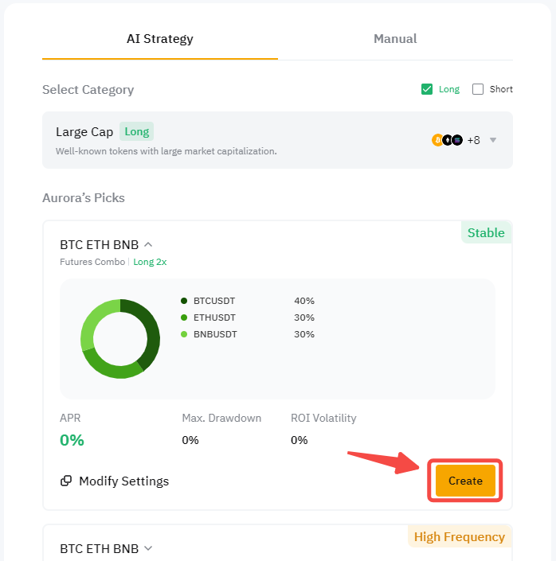Open the Large Cap category dropdown arrow
Screen dimensions: 556x561
[x=493, y=140]
